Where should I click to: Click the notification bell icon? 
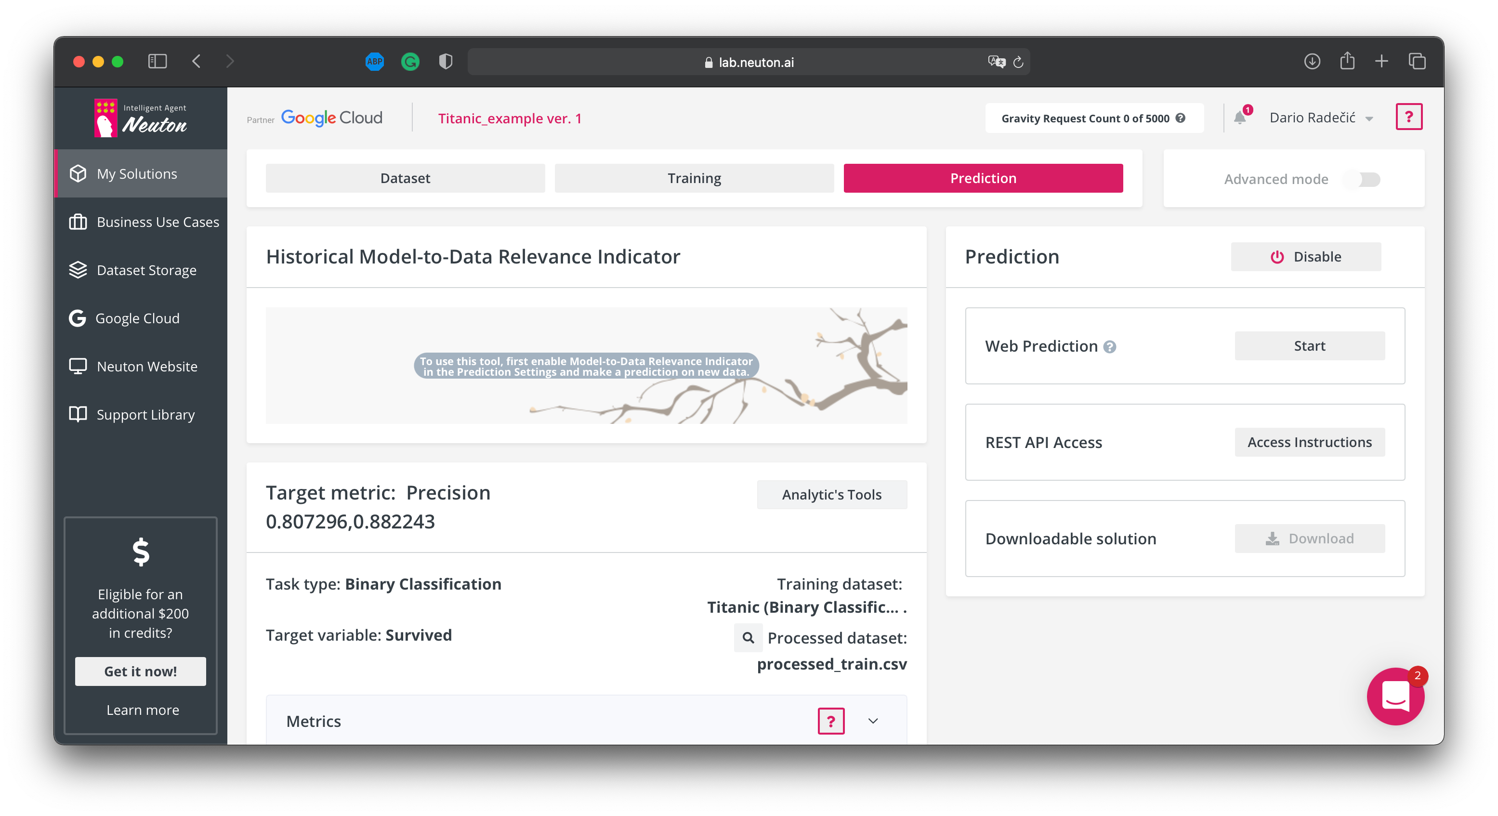click(1239, 118)
